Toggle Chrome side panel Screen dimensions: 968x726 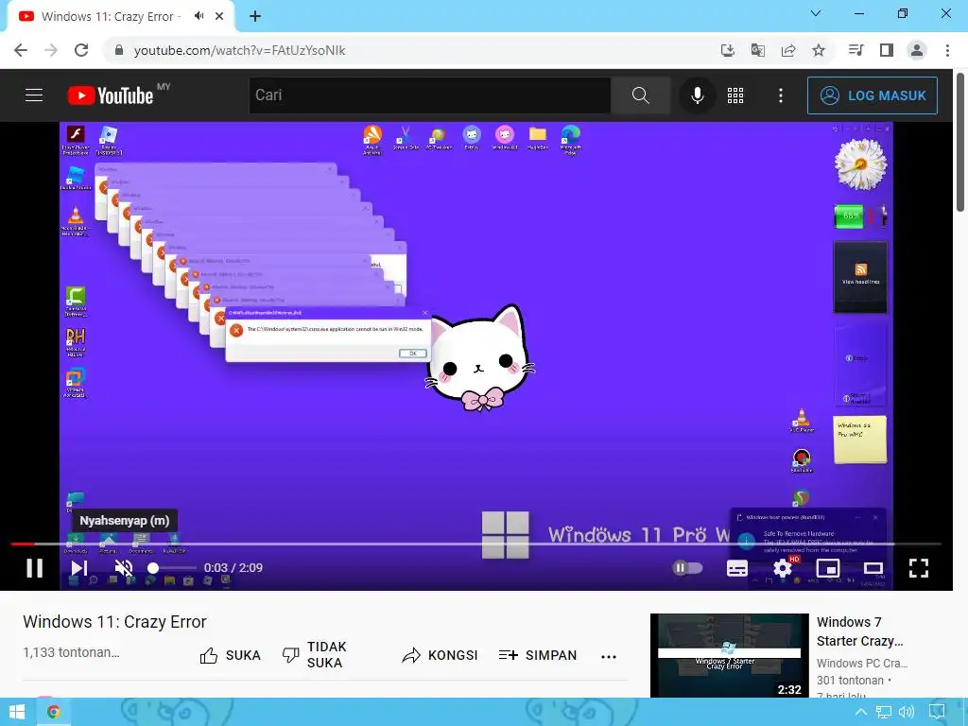[887, 50]
